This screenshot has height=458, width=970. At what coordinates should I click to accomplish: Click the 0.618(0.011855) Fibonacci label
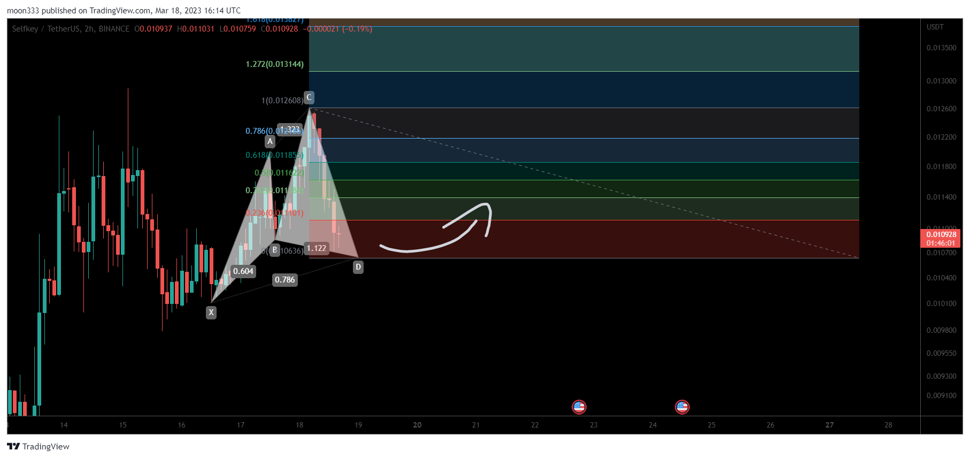click(274, 155)
